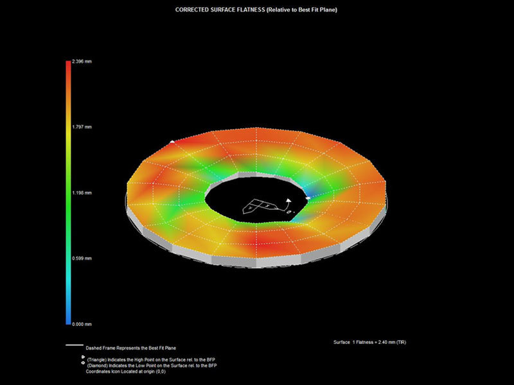The width and height of the screenshot is (514, 385).
Task: Click the '(Triangle) Indicates the High Point' legend line
Action: [151, 359]
